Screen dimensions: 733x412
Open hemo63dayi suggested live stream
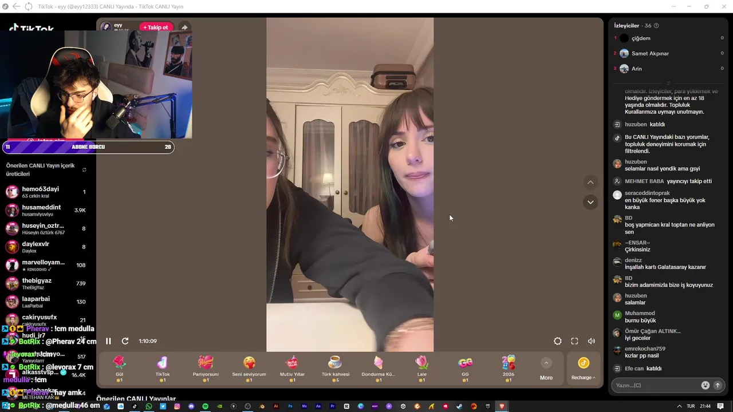tap(48, 192)
